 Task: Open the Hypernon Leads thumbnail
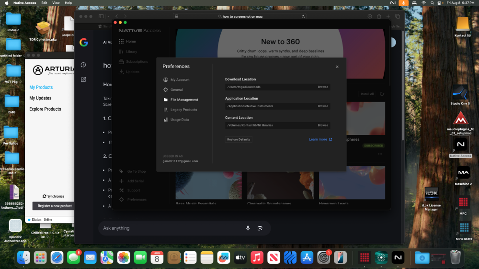[352, 182]
